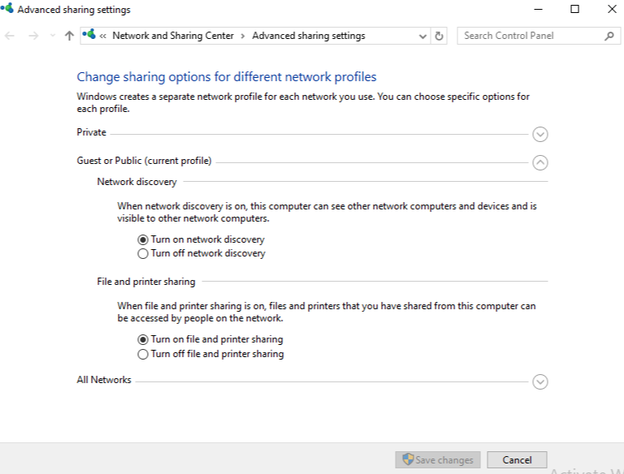Screen dimensions: 624x474
Task: Expand the All Networks section
Action: (540, 381)
